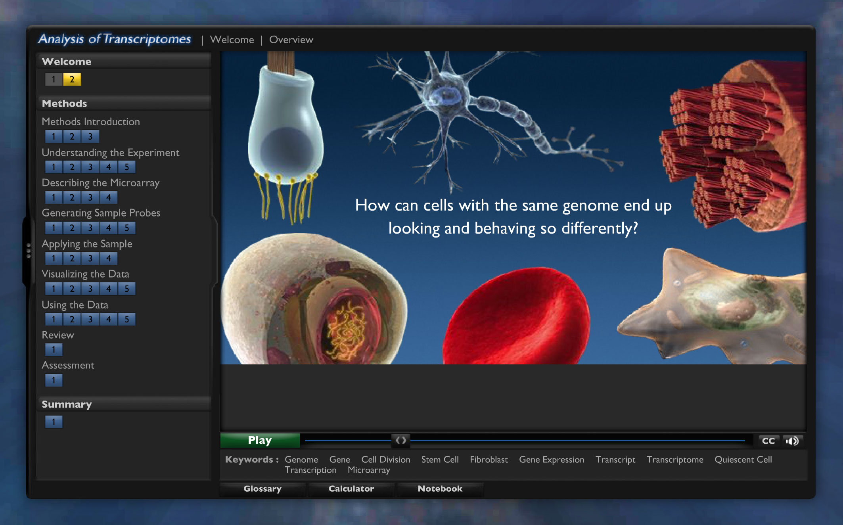Click the Play button
This screenshot has width=843, height=525.
tap(260, 440)
